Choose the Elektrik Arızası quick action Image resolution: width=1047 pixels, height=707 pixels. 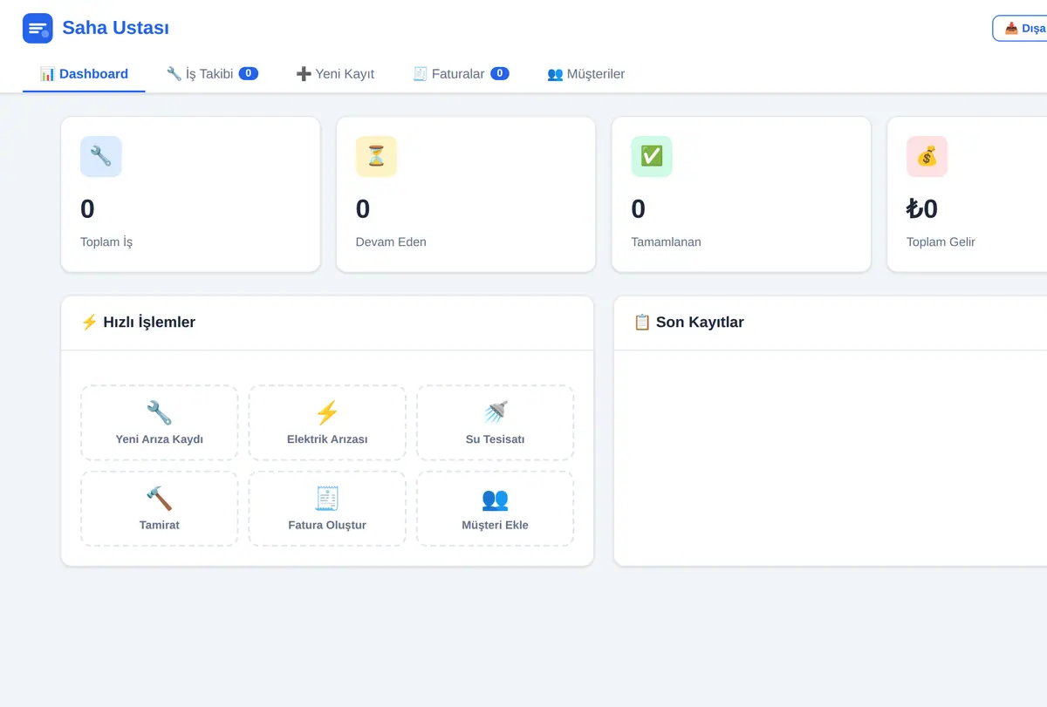point(327,423)
